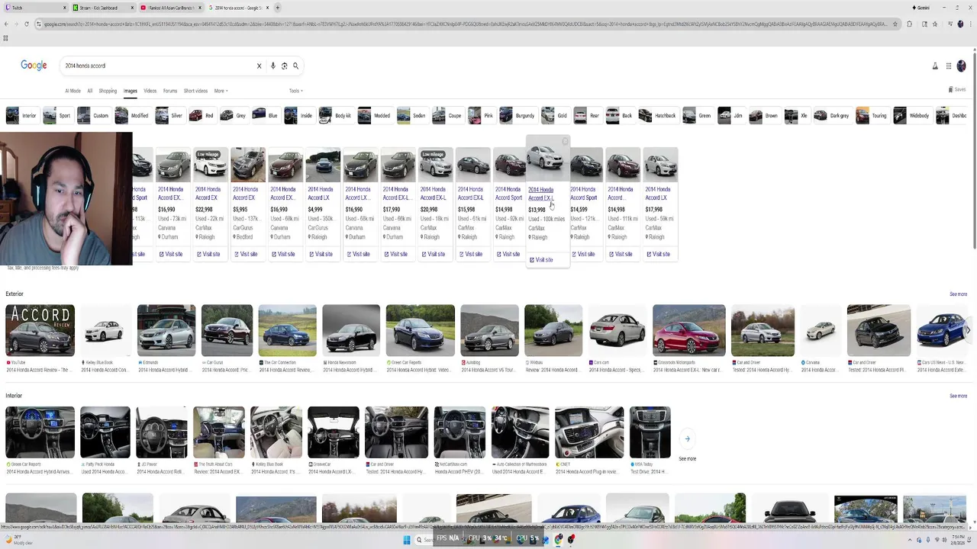Screen dimensions: 977x549
Task: Filter images by Silver chip
Action: coord(169,116)
